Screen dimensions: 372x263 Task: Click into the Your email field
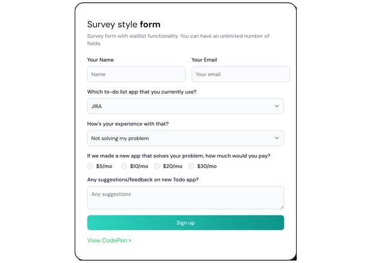[240, 74]
